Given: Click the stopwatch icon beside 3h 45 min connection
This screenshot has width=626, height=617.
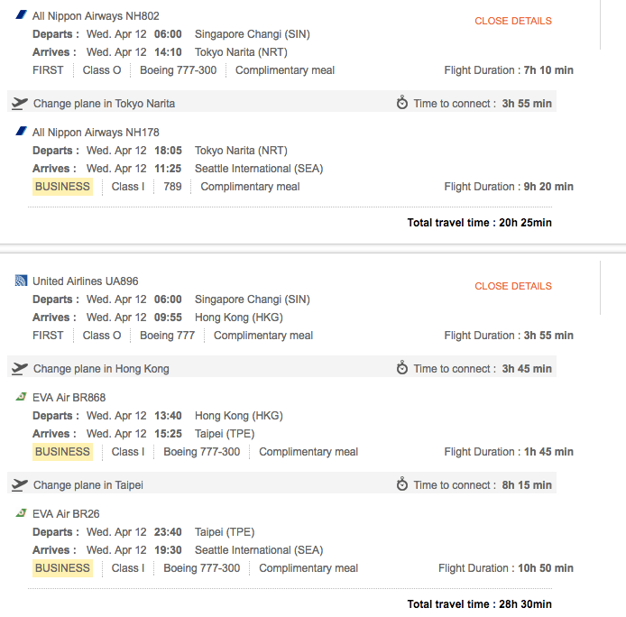Looking at the screenshot, I should [x=402, y=368].
